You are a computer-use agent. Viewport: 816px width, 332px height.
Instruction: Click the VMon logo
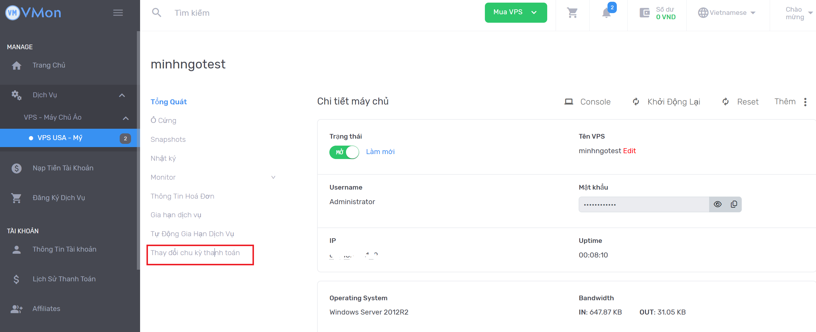click(x=33, y=13)
